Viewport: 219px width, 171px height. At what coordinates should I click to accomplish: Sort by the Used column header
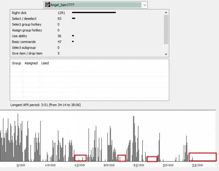tap(45, 63)
